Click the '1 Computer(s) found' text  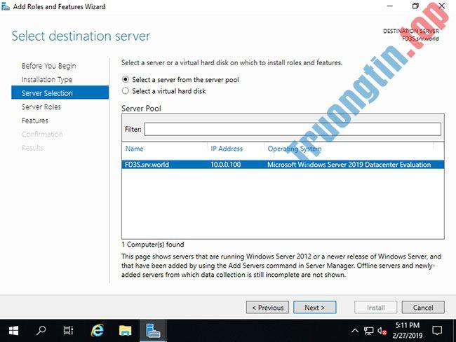pos(153,245)
